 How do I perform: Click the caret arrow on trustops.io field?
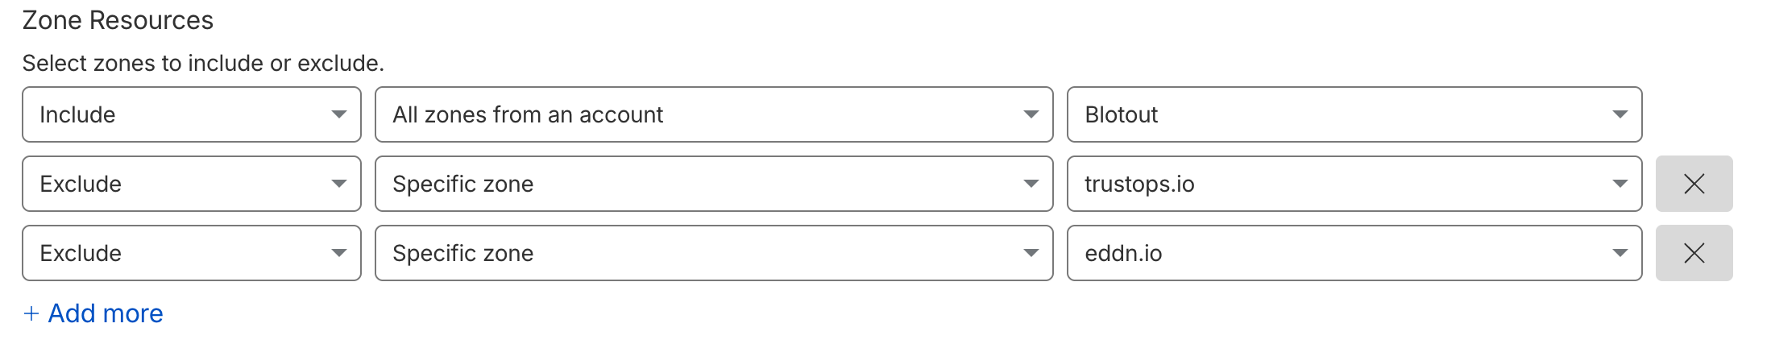tap(1620, 184)
